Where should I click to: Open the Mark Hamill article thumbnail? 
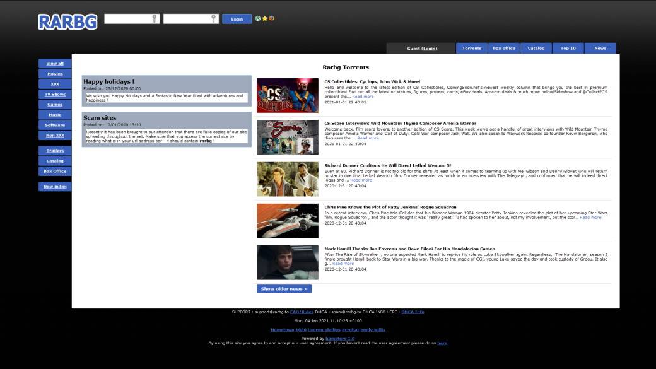(x=287, y=262)
